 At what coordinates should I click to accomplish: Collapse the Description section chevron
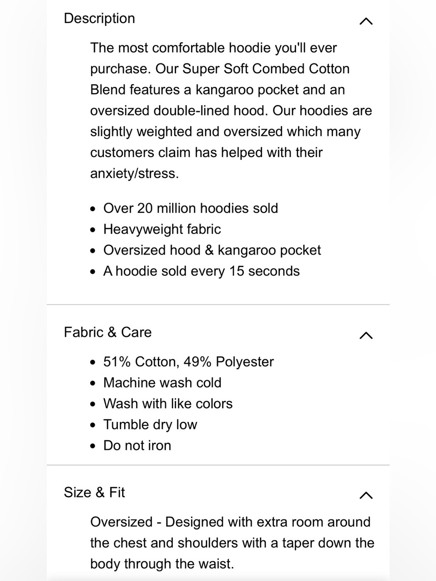366,21
